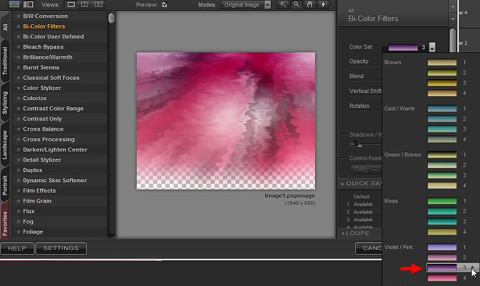Viewport: 480px width, 286px height.
Task: Switch to single image view
Action: click(71, 5)
